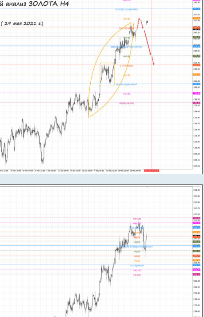This screenshot has width=204, height=317.
Task: Click the question mark annotation near red arrows
Action: 147,23
